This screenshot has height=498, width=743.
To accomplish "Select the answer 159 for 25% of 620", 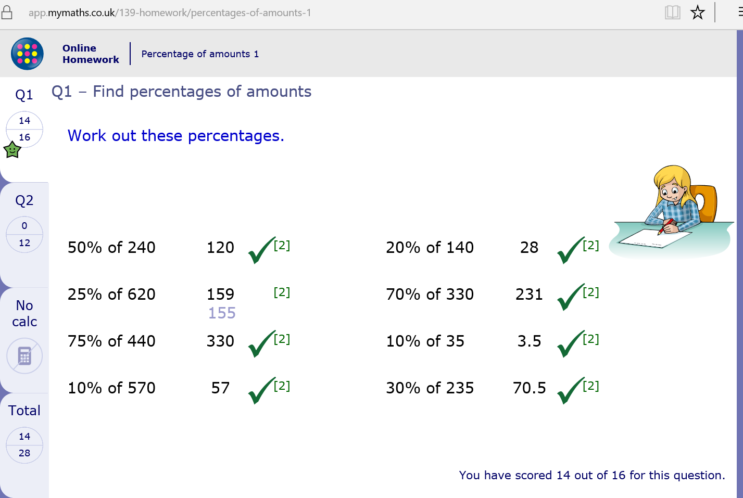I will coord(220,294).
